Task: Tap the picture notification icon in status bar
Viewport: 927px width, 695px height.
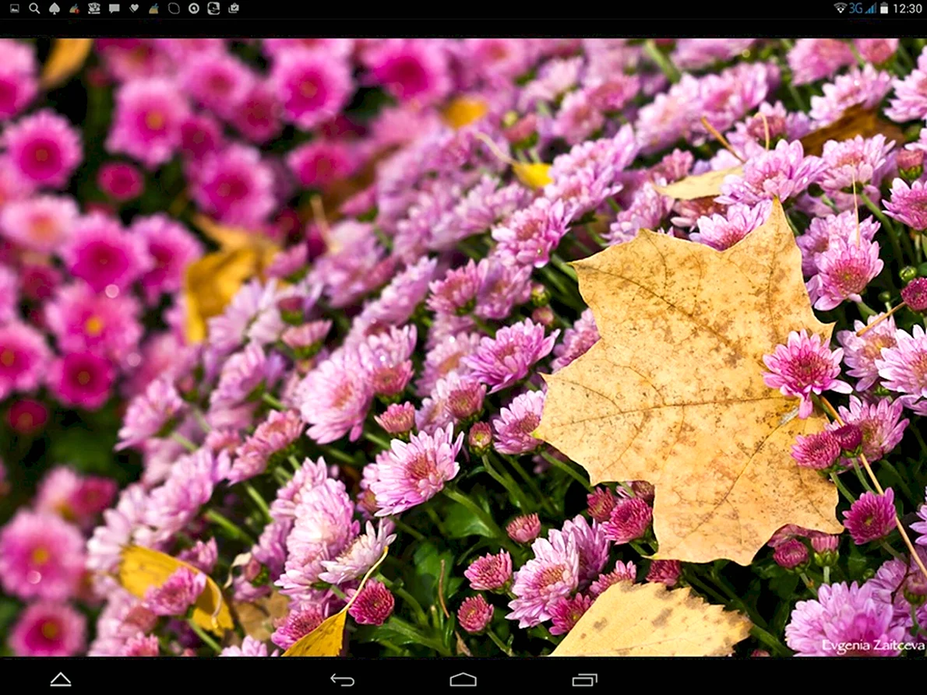Action: (x=15, y=9)
